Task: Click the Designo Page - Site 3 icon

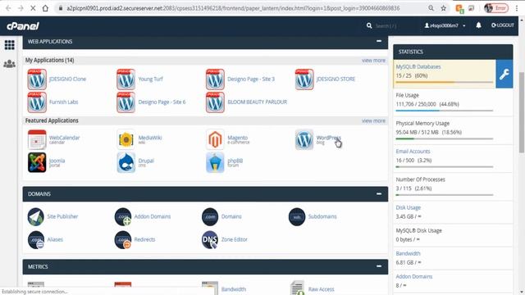Action: pyautogui.click(x=215, y=79)
